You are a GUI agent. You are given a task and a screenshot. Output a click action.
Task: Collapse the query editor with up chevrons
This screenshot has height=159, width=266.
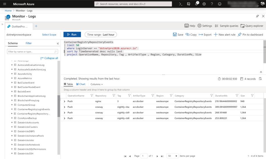click(x=261, y=72)
